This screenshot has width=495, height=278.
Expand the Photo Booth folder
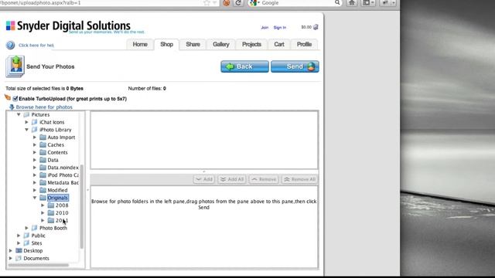27,229
